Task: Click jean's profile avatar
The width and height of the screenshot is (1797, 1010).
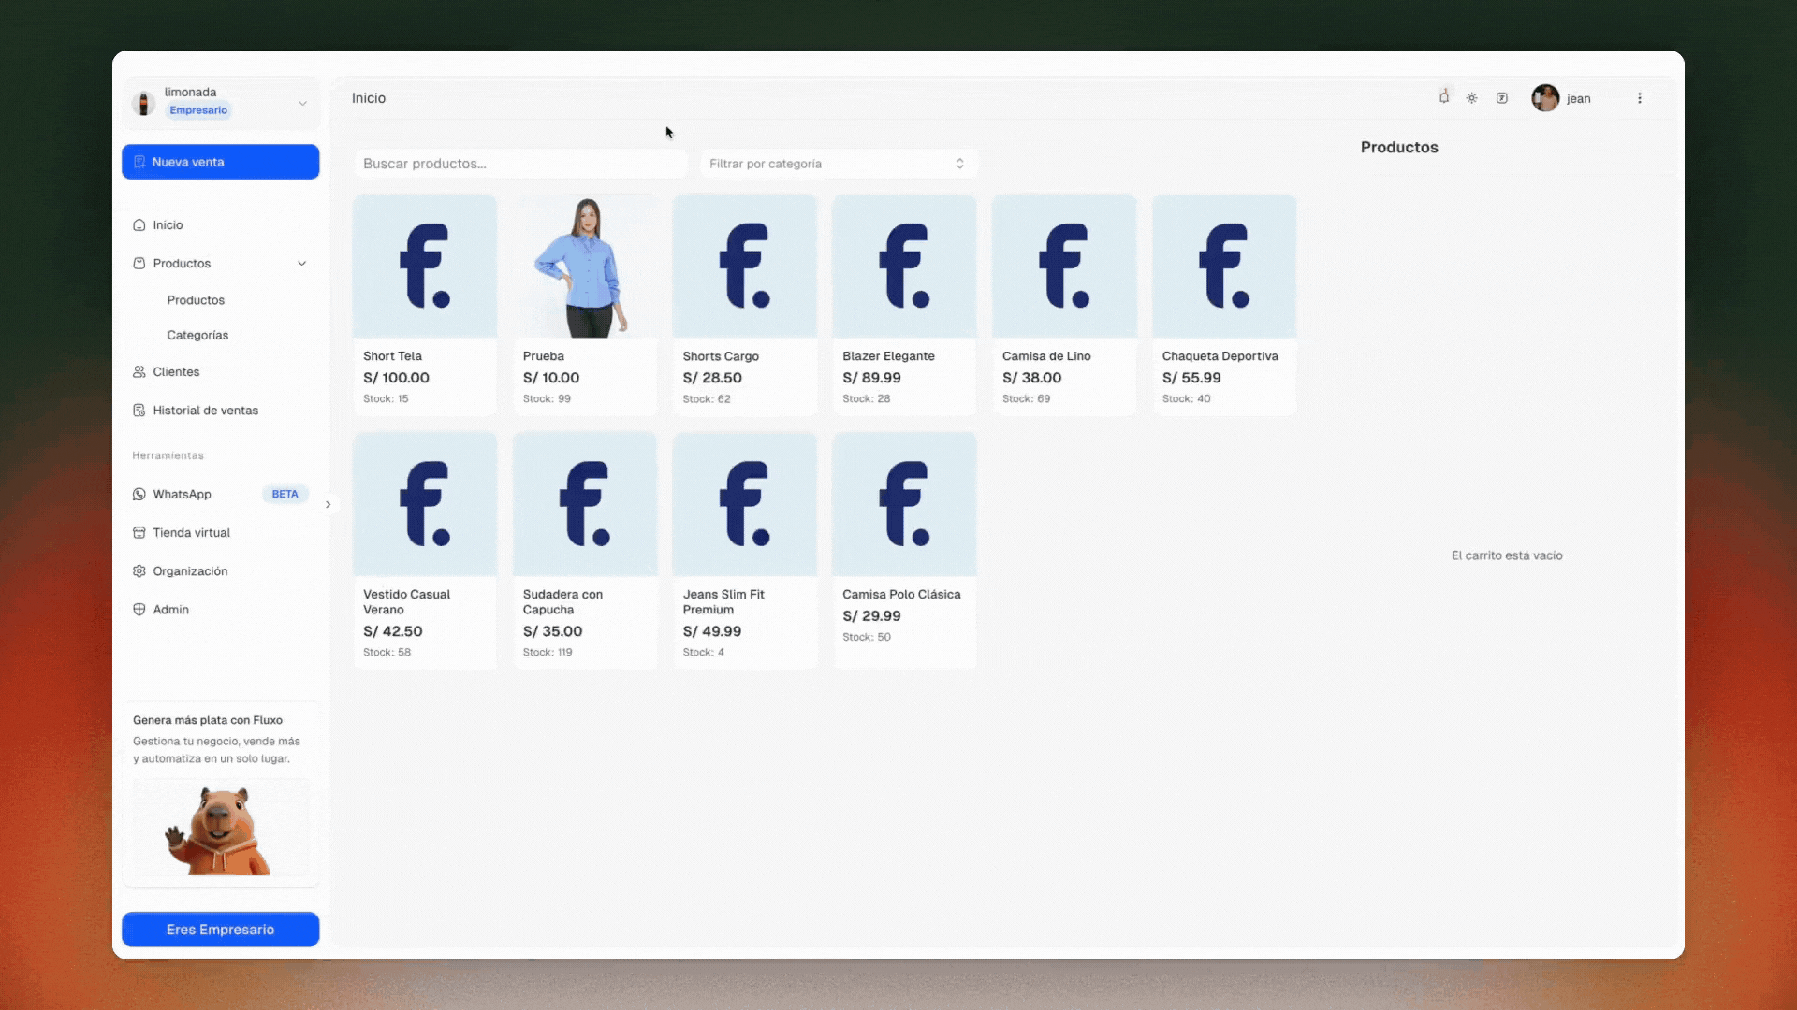Action: pyautogui.click(x=1545, y=98)
